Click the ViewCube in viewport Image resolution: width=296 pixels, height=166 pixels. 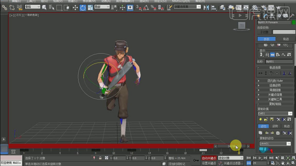click(242, 26)
